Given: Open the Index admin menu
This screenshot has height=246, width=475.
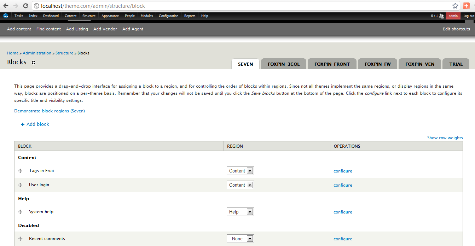Looking at the screenshot, I should 33,16.
